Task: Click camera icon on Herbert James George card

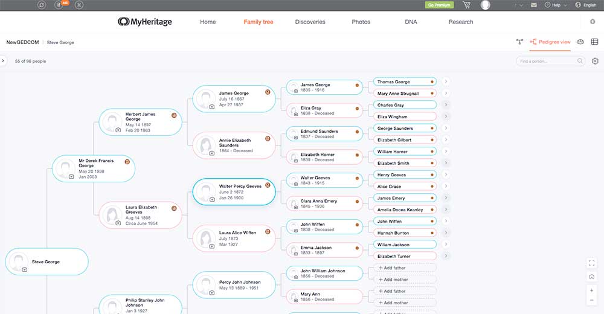Action: (118, 130)
